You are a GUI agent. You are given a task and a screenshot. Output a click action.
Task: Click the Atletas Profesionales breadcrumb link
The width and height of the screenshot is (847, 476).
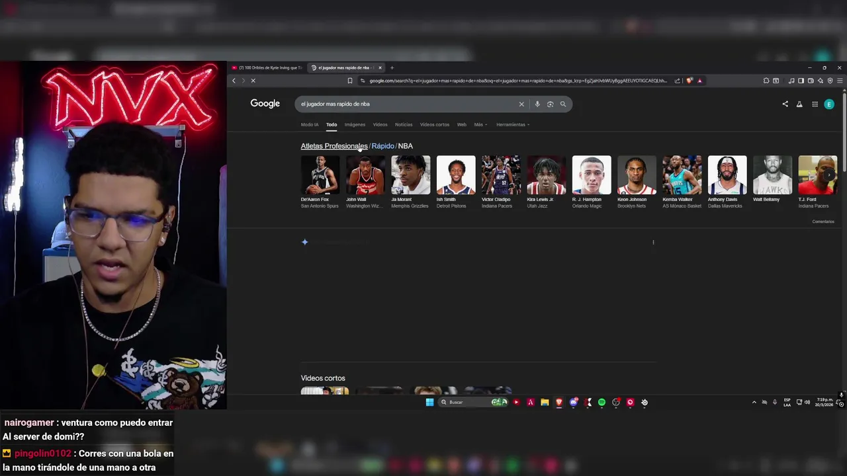(x=334, y=146)
